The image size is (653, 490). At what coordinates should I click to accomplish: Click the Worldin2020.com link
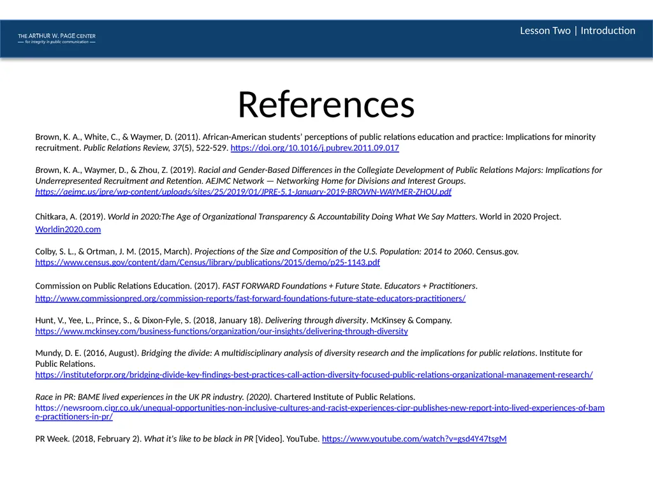[68, 230]
